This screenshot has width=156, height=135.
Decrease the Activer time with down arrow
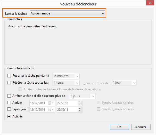80,104
